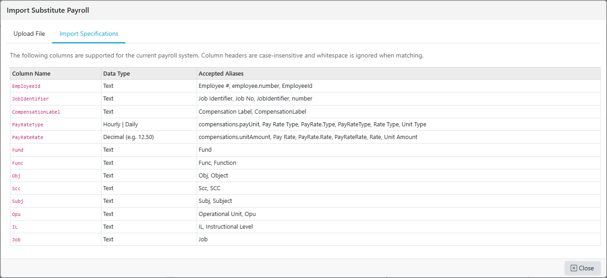This screenshot has height=278, width=607.
Task: Select the red Subj column name cell
Action: tap(56, 201)
